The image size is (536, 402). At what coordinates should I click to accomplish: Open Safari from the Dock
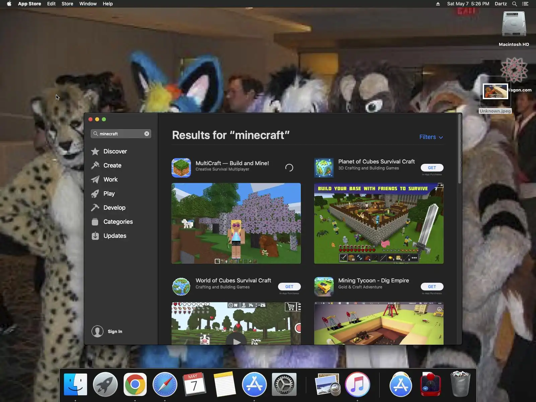coord(165,384)
